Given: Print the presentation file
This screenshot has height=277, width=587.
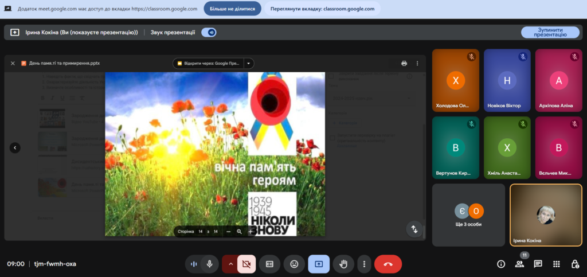Looking at the screenshot, I should coord(404,63).
